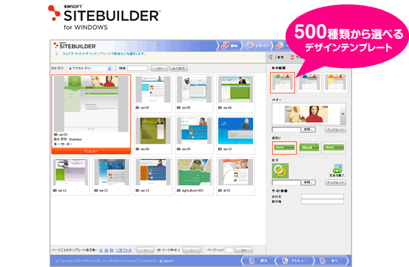Choose the orange color scheme swatch
Image resolution: width=409 pixels, height=267 pixels.
[336, 83]
